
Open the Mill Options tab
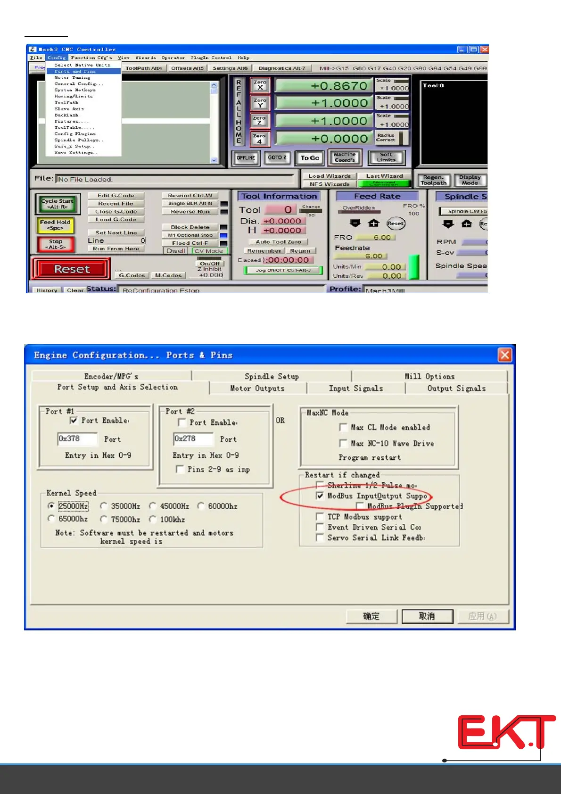tap(429, 376)
